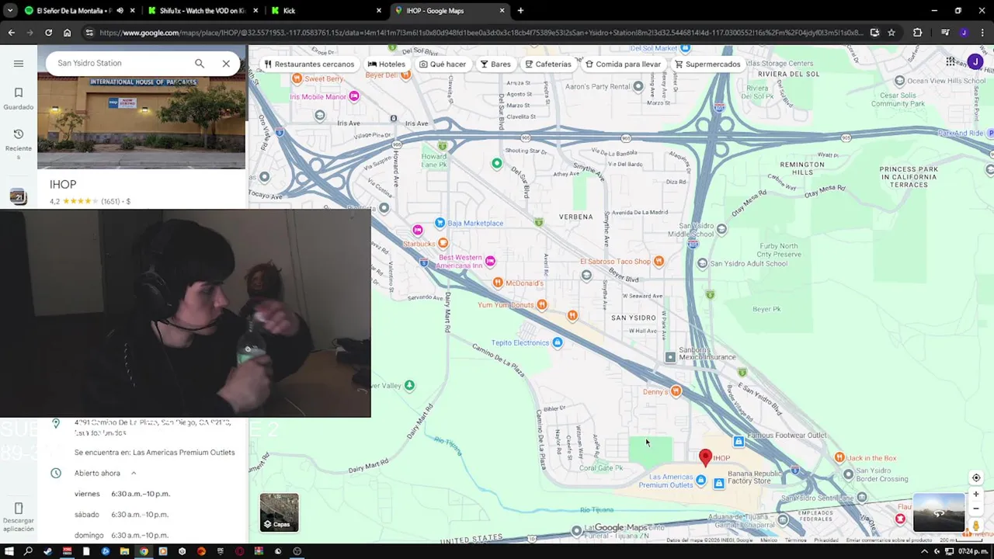The image size is (994, 559).
Task: Click the browser address bar URL
Action: point(480,33)
